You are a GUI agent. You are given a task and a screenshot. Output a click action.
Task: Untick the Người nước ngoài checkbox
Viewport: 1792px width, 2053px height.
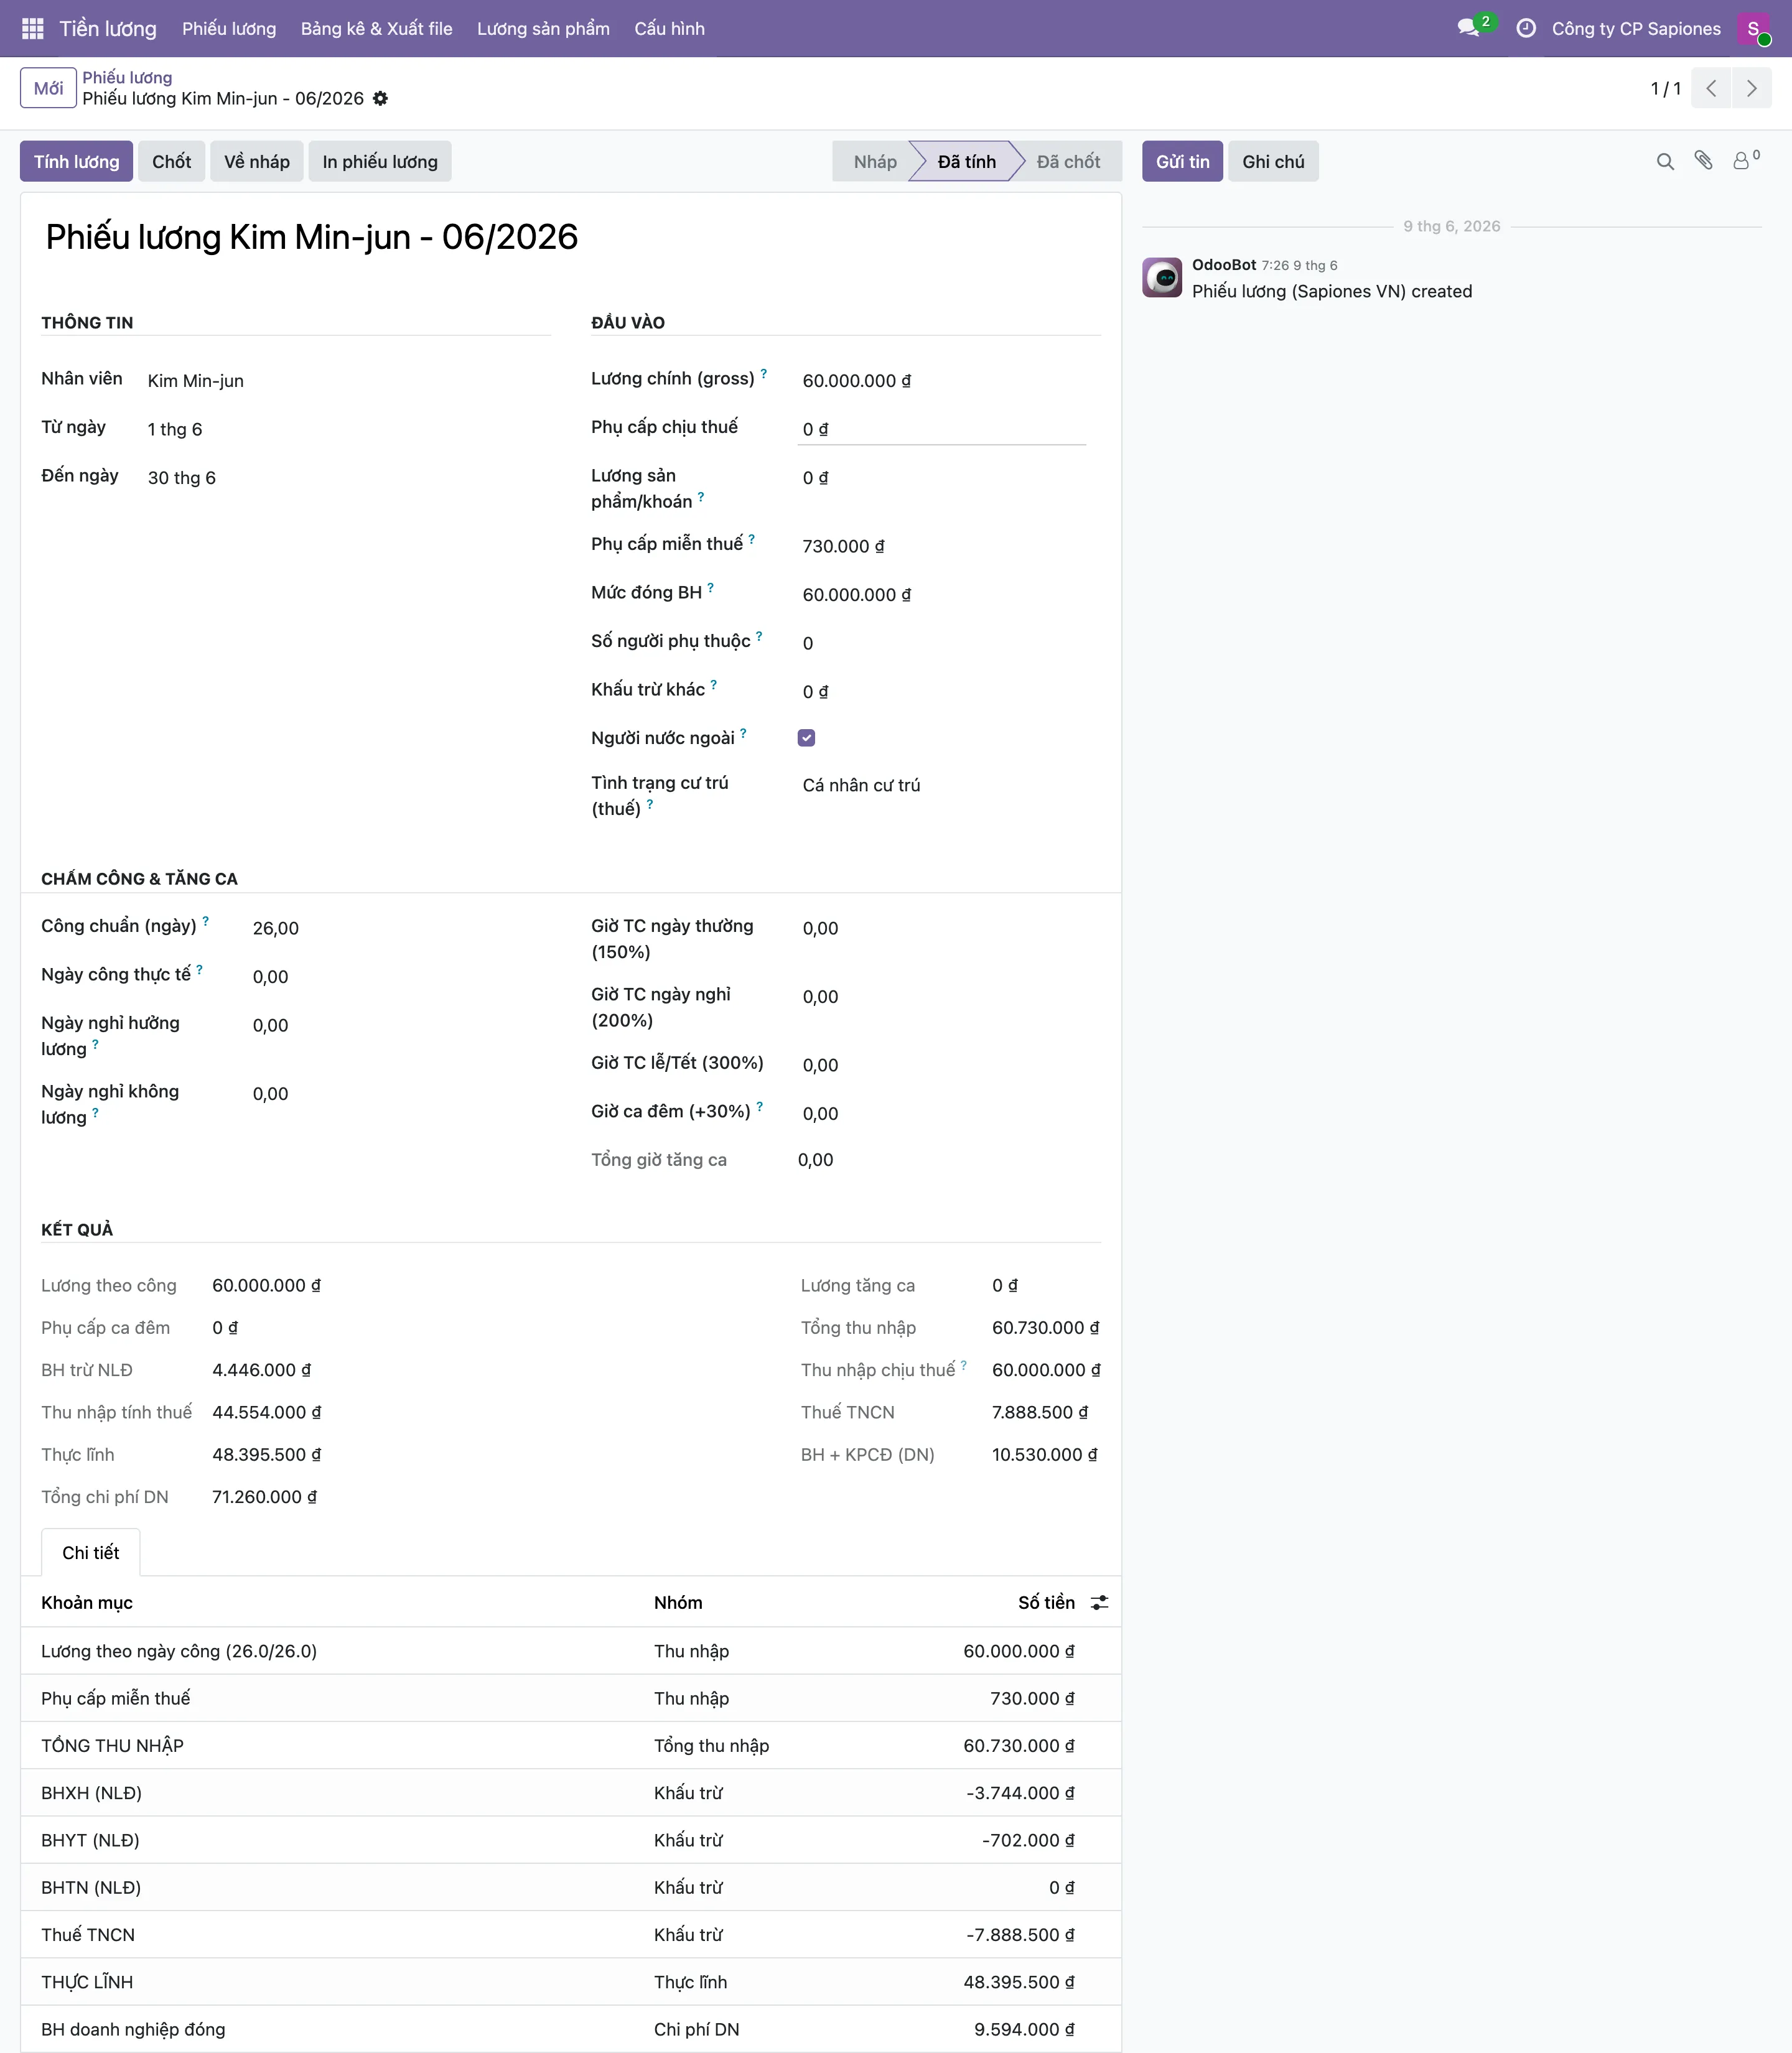coord(806,738)
